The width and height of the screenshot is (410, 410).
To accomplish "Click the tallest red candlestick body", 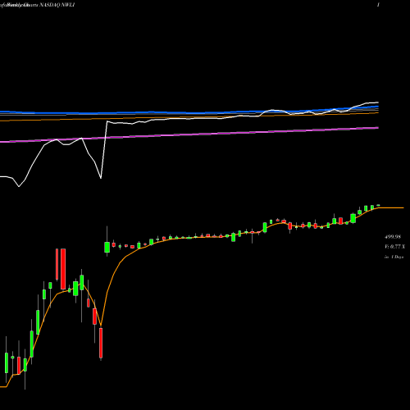I will (x=63, y=269).
